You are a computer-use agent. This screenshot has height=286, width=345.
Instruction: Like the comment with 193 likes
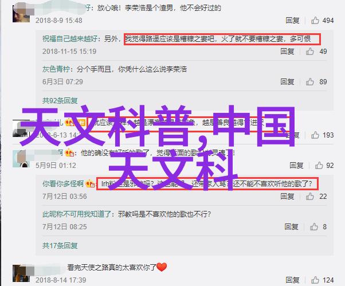315,135
